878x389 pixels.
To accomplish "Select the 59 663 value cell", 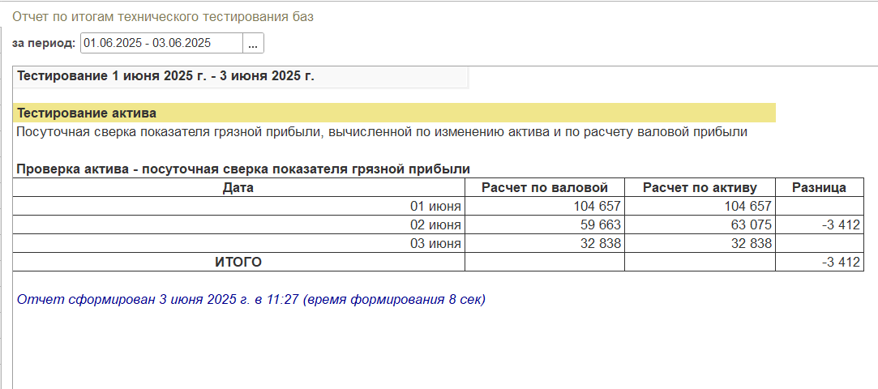I will (544, 225).
